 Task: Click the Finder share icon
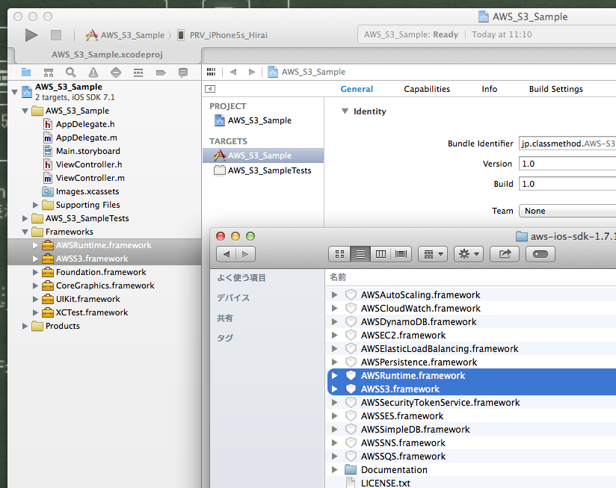[x=505, y=254]
